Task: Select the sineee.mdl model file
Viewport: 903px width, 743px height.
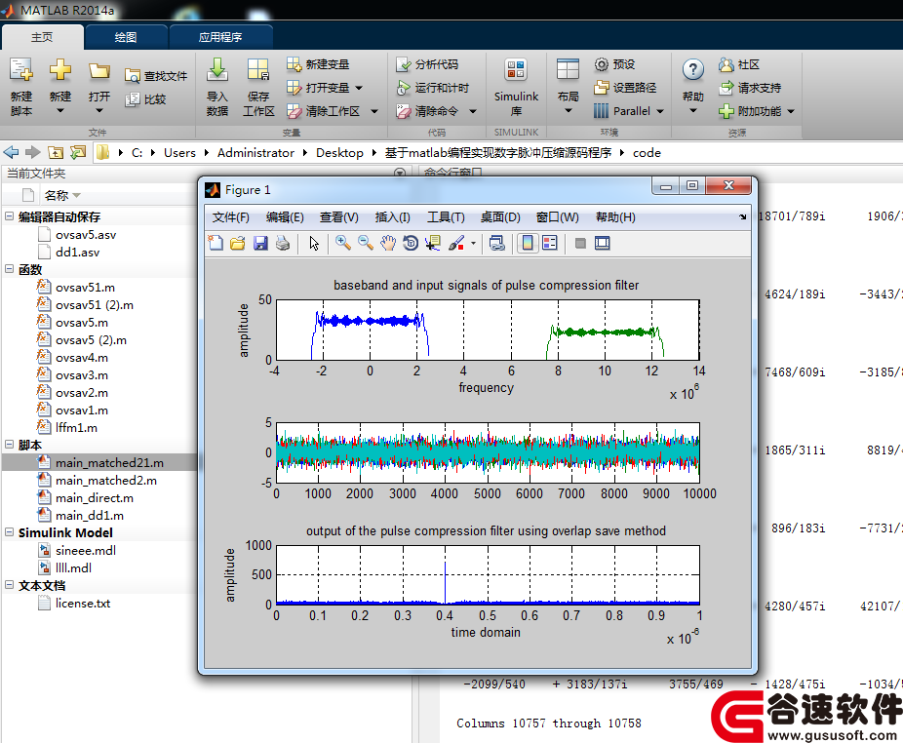Action: (x=86, y=550)
